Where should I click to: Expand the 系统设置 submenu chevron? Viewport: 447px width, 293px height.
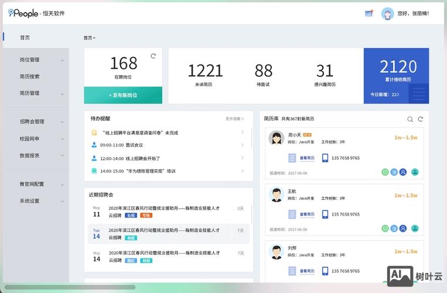[62, 201]
